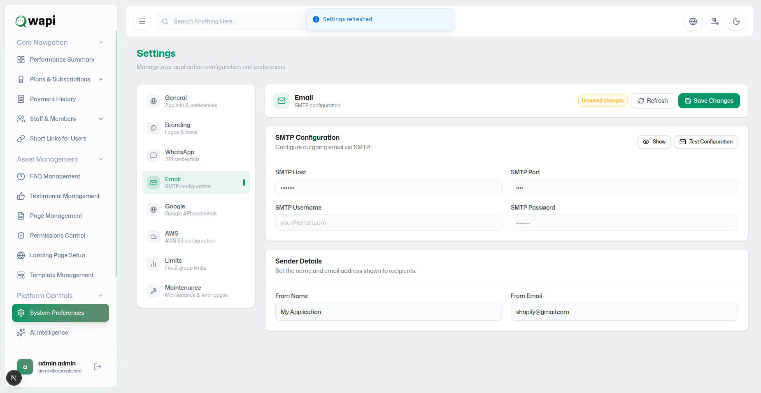The width and height of the screenshot is (761, 393).
Task: Enable dark mode with the moon icon
Action: tap(736, 21)
